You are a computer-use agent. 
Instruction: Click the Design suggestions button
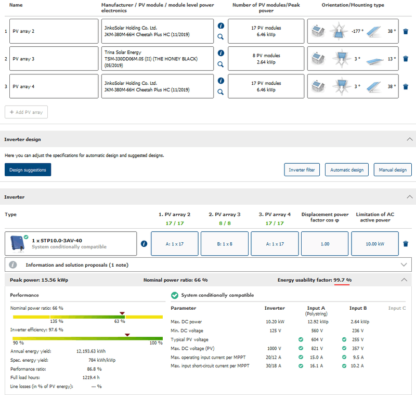pos(28,170)
